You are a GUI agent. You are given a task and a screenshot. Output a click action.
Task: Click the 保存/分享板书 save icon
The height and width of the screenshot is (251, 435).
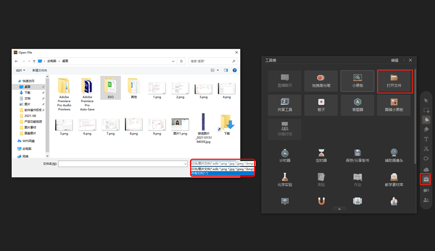point(358,153)
